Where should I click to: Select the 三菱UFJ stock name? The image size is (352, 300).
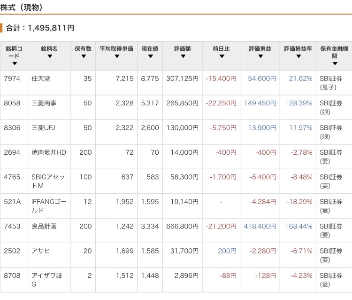coord(44,128)
